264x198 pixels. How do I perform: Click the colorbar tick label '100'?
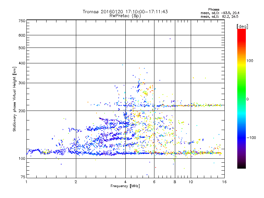tap(250, 61)
